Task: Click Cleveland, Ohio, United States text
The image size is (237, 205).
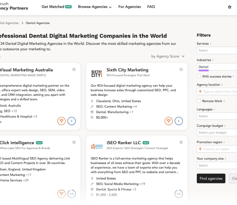Action: click(x=118, y=101)
